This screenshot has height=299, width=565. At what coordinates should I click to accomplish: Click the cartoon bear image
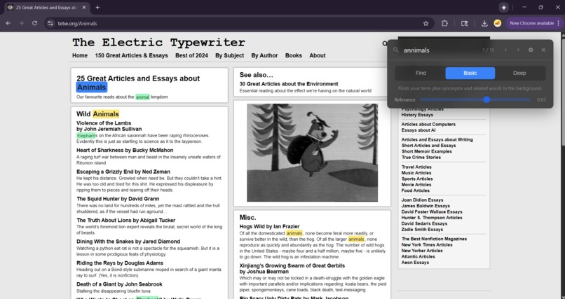pyautogui.click(x=312, y=153)
